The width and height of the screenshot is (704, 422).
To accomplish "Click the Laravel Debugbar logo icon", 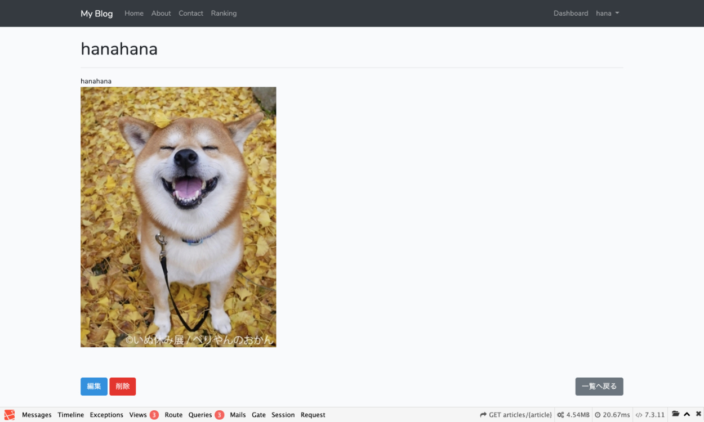I will (10, 415).
